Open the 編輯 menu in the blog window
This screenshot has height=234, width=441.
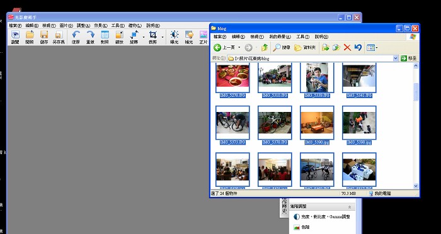(238, 37)
